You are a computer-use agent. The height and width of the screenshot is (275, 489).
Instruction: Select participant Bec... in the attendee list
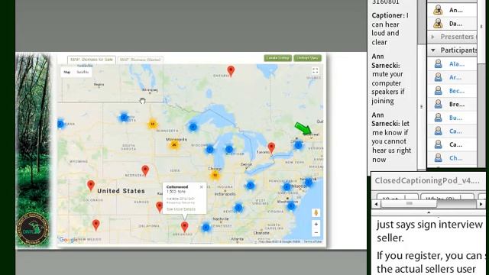point(452,91)
